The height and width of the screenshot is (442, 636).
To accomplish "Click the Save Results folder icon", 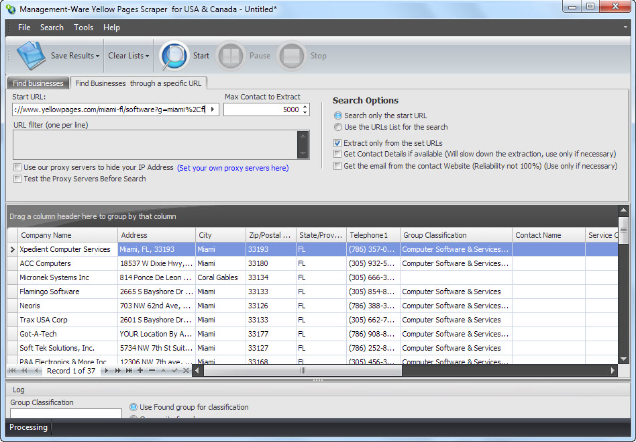I will (30, 56).
